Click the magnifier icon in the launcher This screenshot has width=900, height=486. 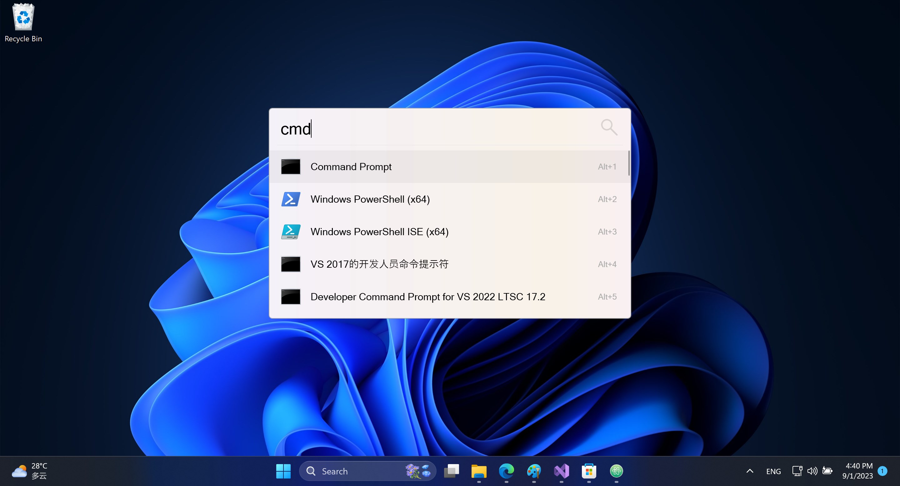pyautogui.click(x=609, y=127)
